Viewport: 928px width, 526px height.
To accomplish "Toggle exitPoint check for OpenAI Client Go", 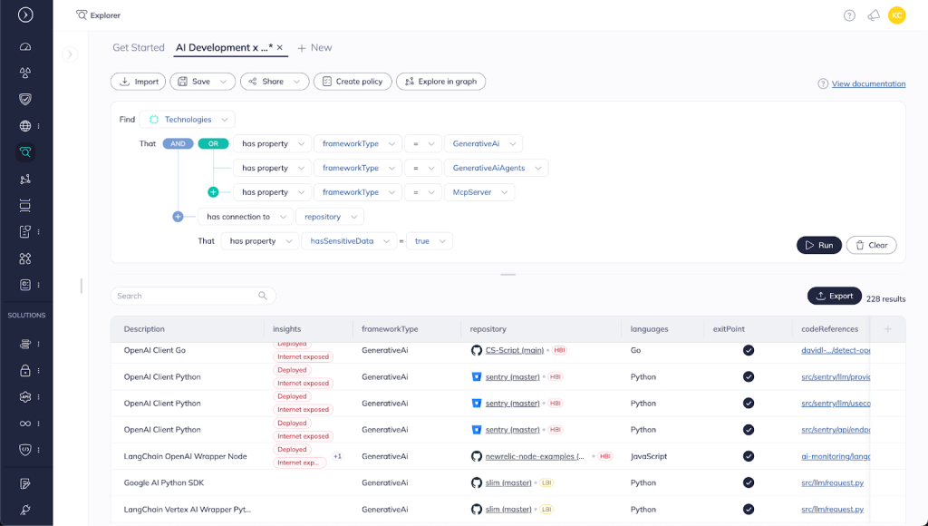I will 749,350.
